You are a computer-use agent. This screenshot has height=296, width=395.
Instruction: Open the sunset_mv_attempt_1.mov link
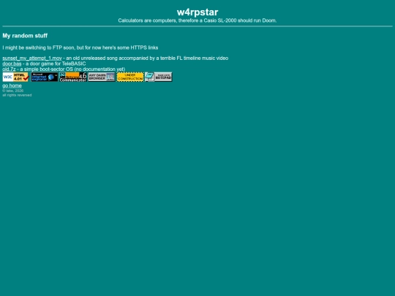click(x=32, y=58)
